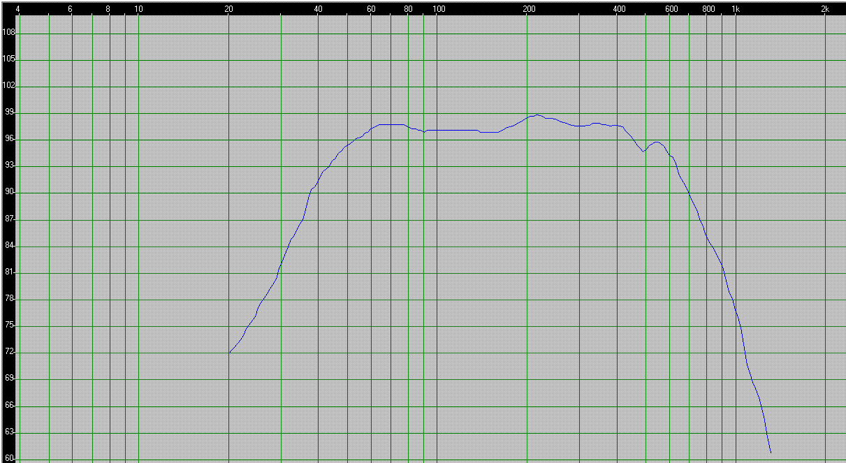The width and height of the screenshot is (846, 463).
Task: Select the 100 frequency axis label
Action: (x=439, y=9)
